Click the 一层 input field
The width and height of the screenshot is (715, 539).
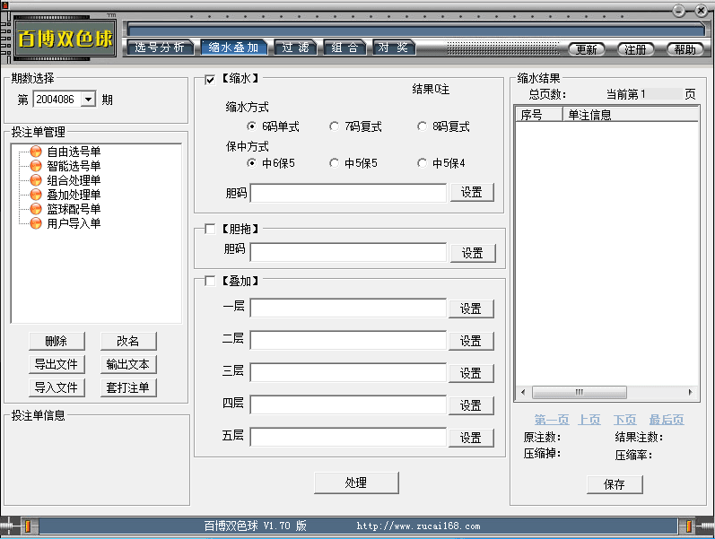click(x=348, y=309)
